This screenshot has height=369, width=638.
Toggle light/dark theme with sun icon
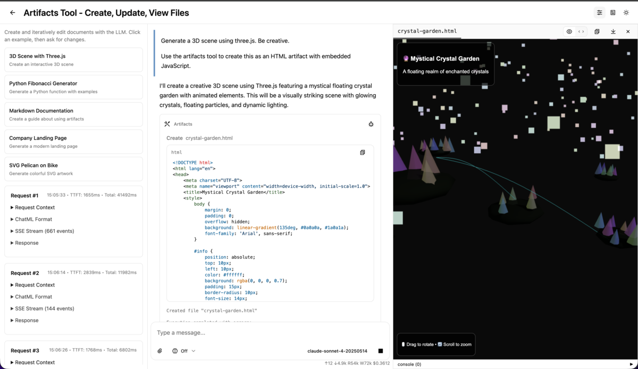[626, 13]
